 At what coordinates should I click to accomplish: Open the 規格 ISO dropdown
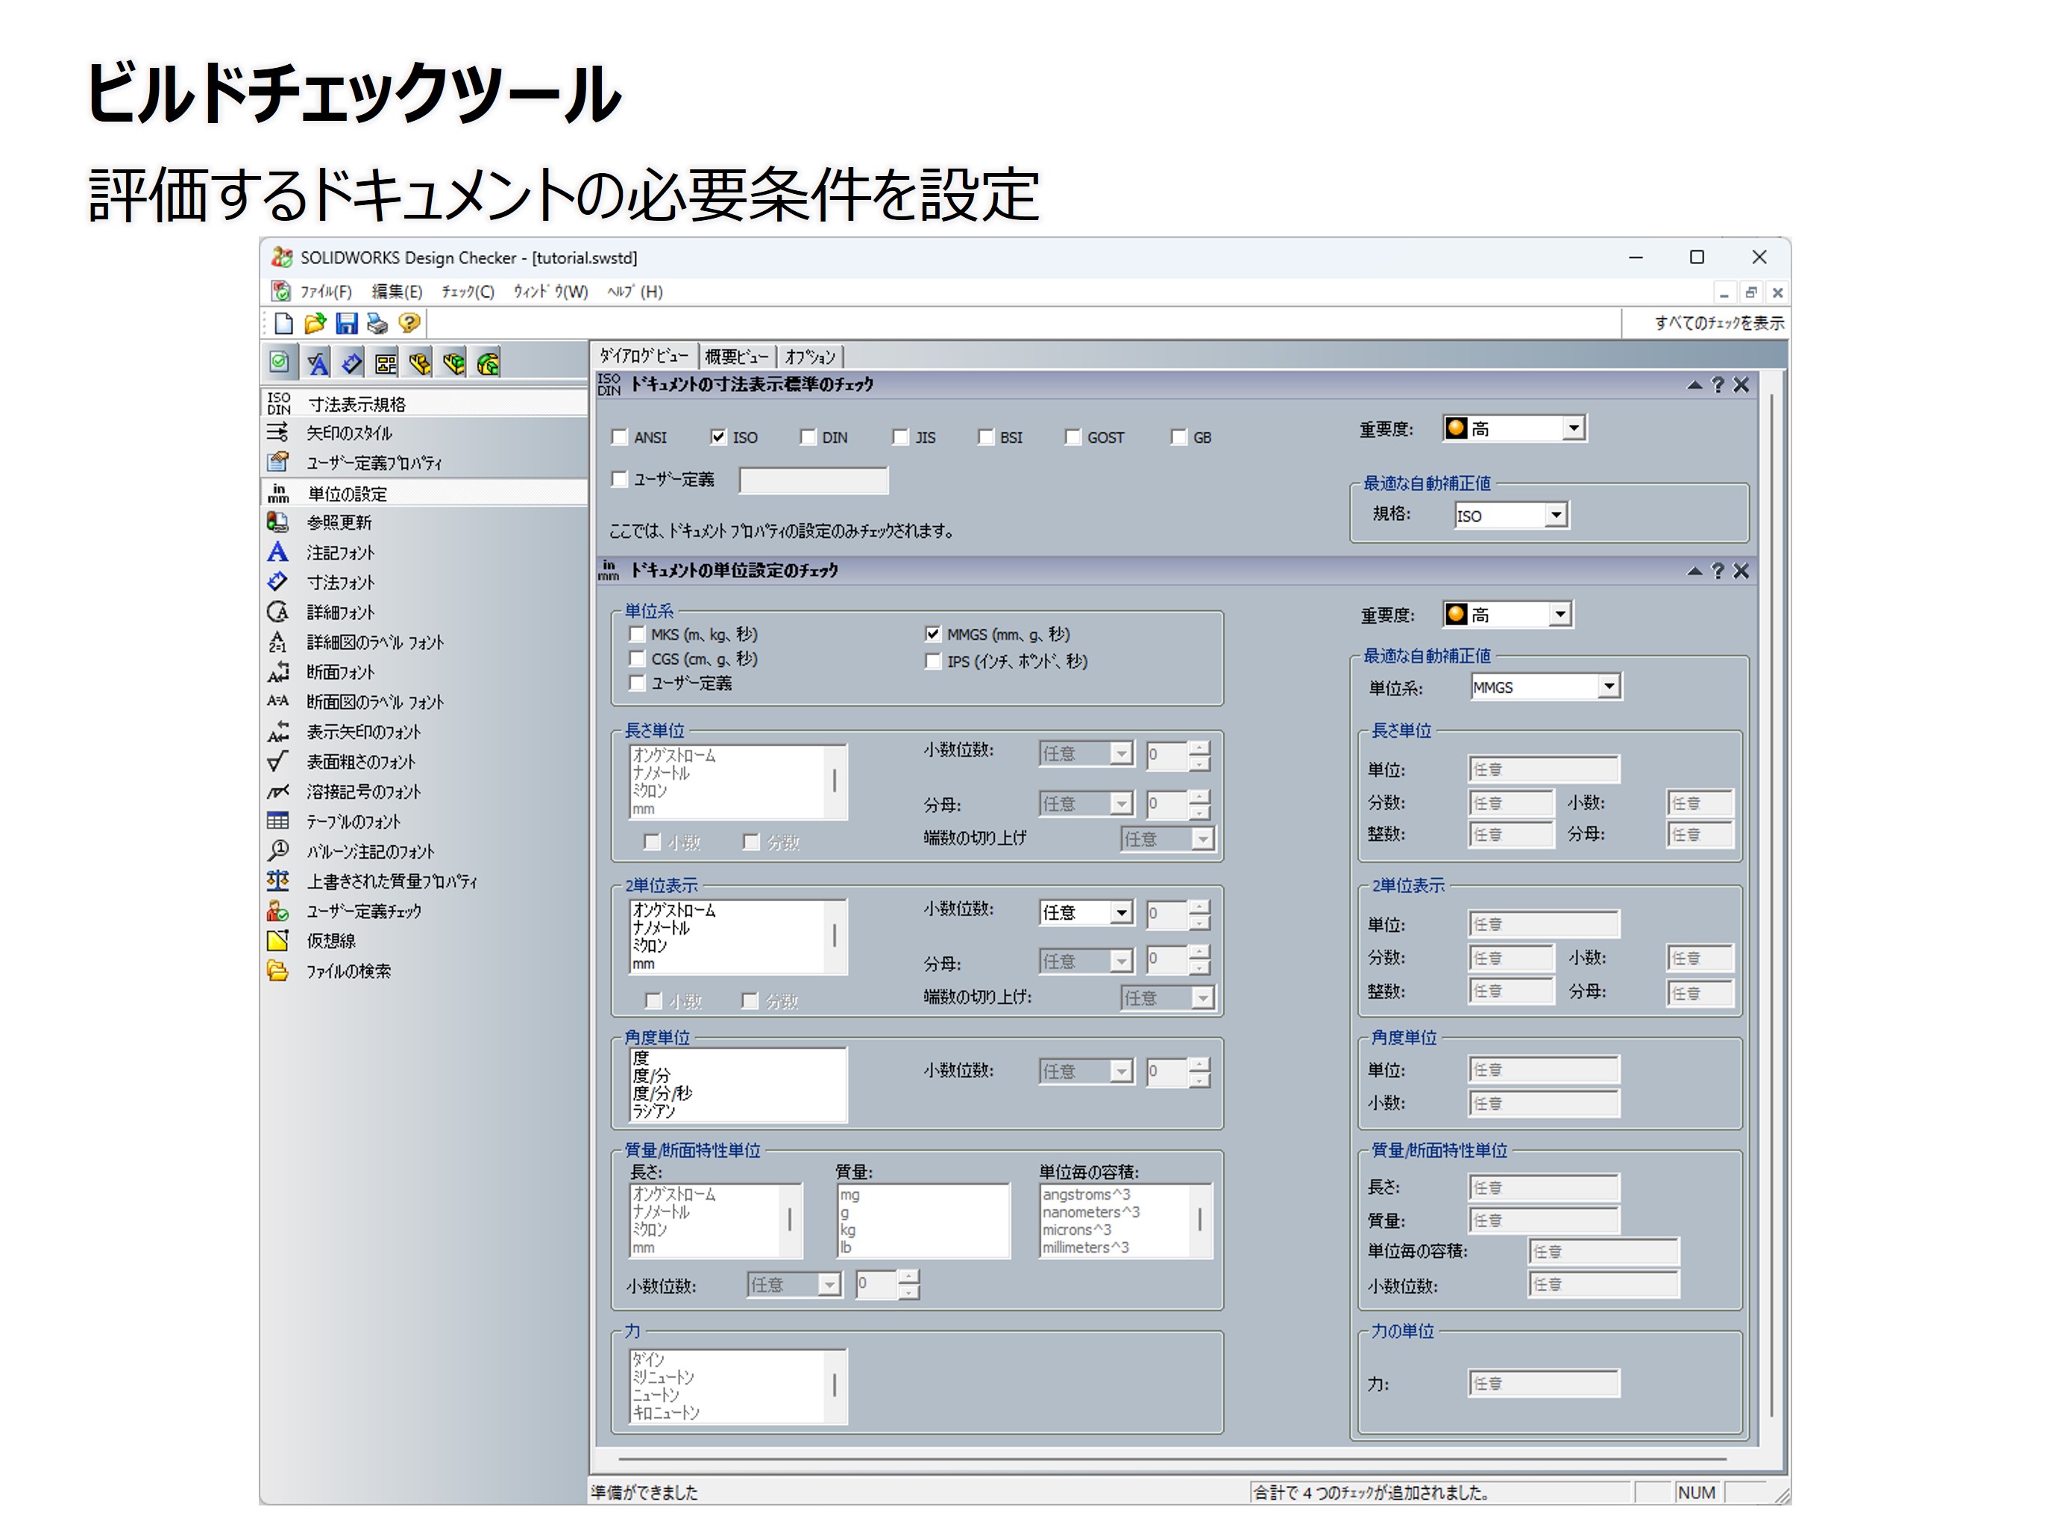pyautogui.click(x=1556, y=515)
